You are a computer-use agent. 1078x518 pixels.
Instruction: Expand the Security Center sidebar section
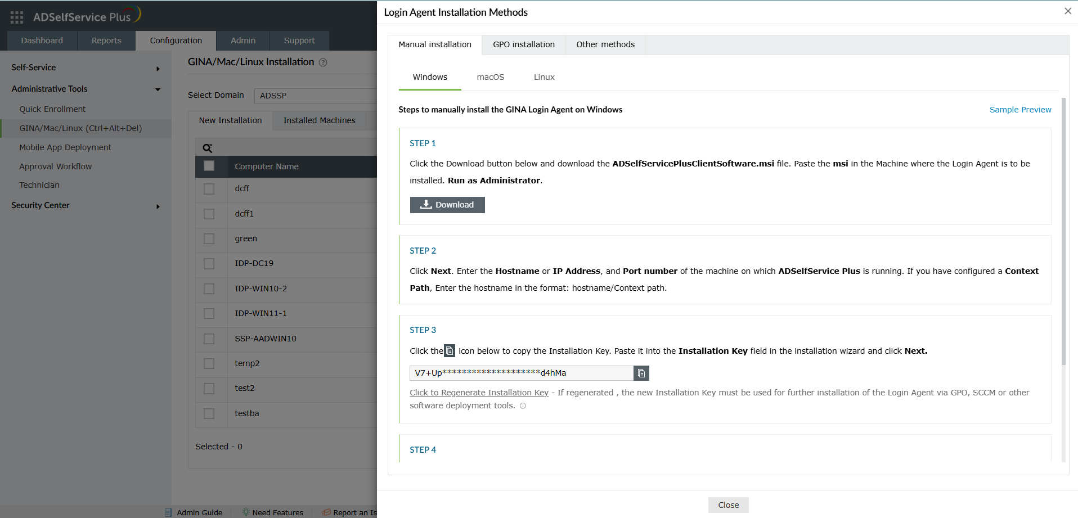158,206
